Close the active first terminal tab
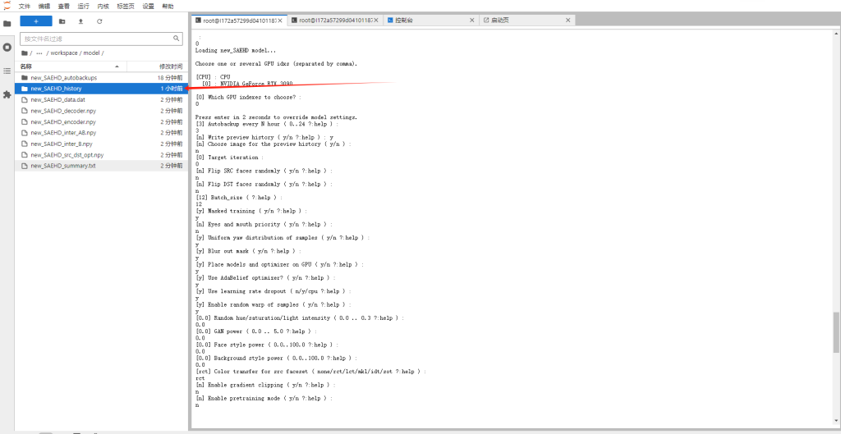 [x=280, y=21]
